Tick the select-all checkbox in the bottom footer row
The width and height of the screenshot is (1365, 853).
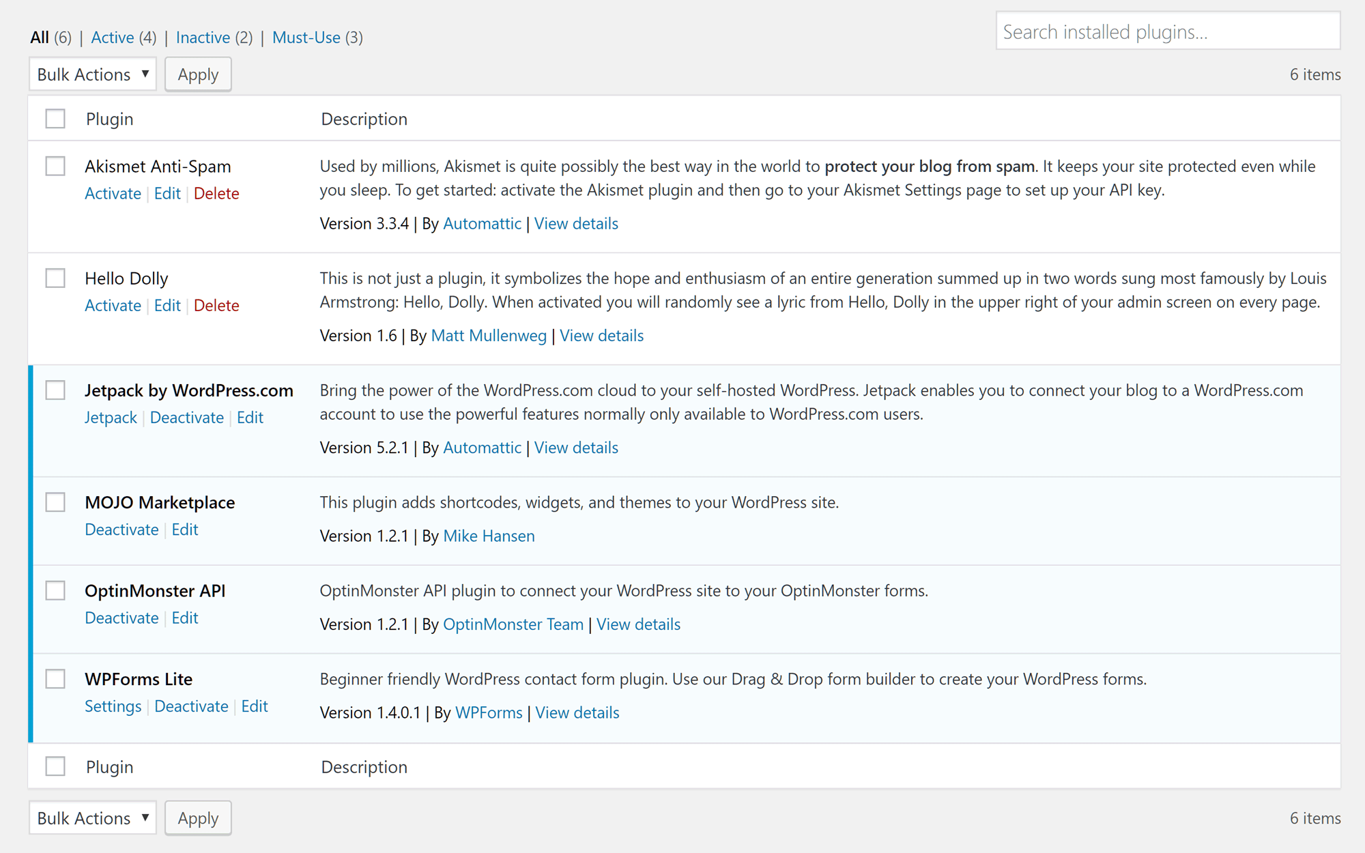55,766
